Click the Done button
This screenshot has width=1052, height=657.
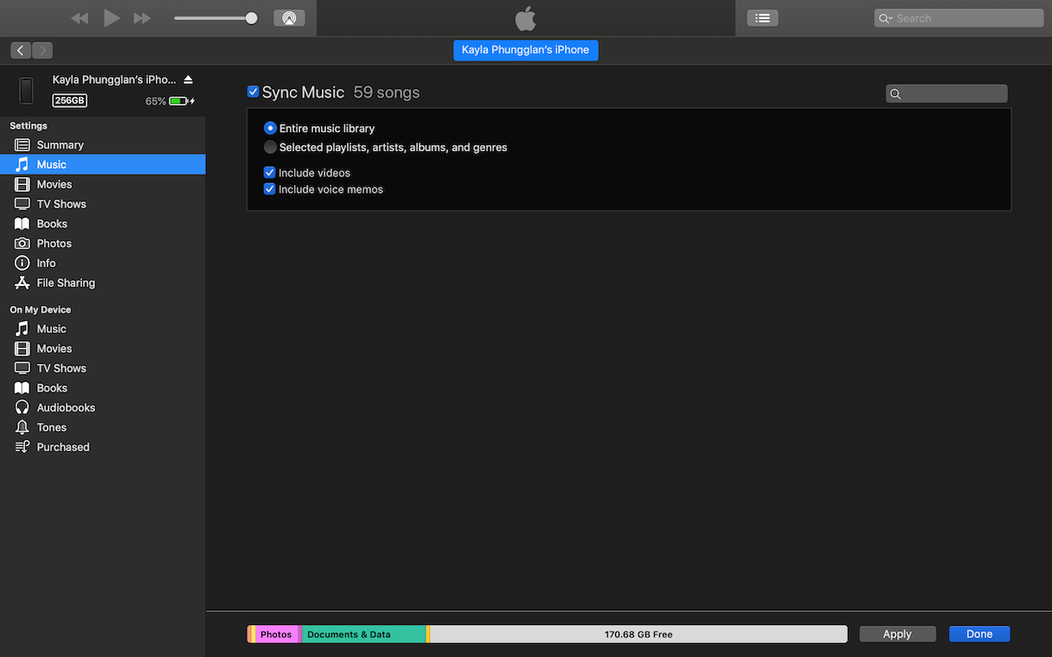click(978, 634)
